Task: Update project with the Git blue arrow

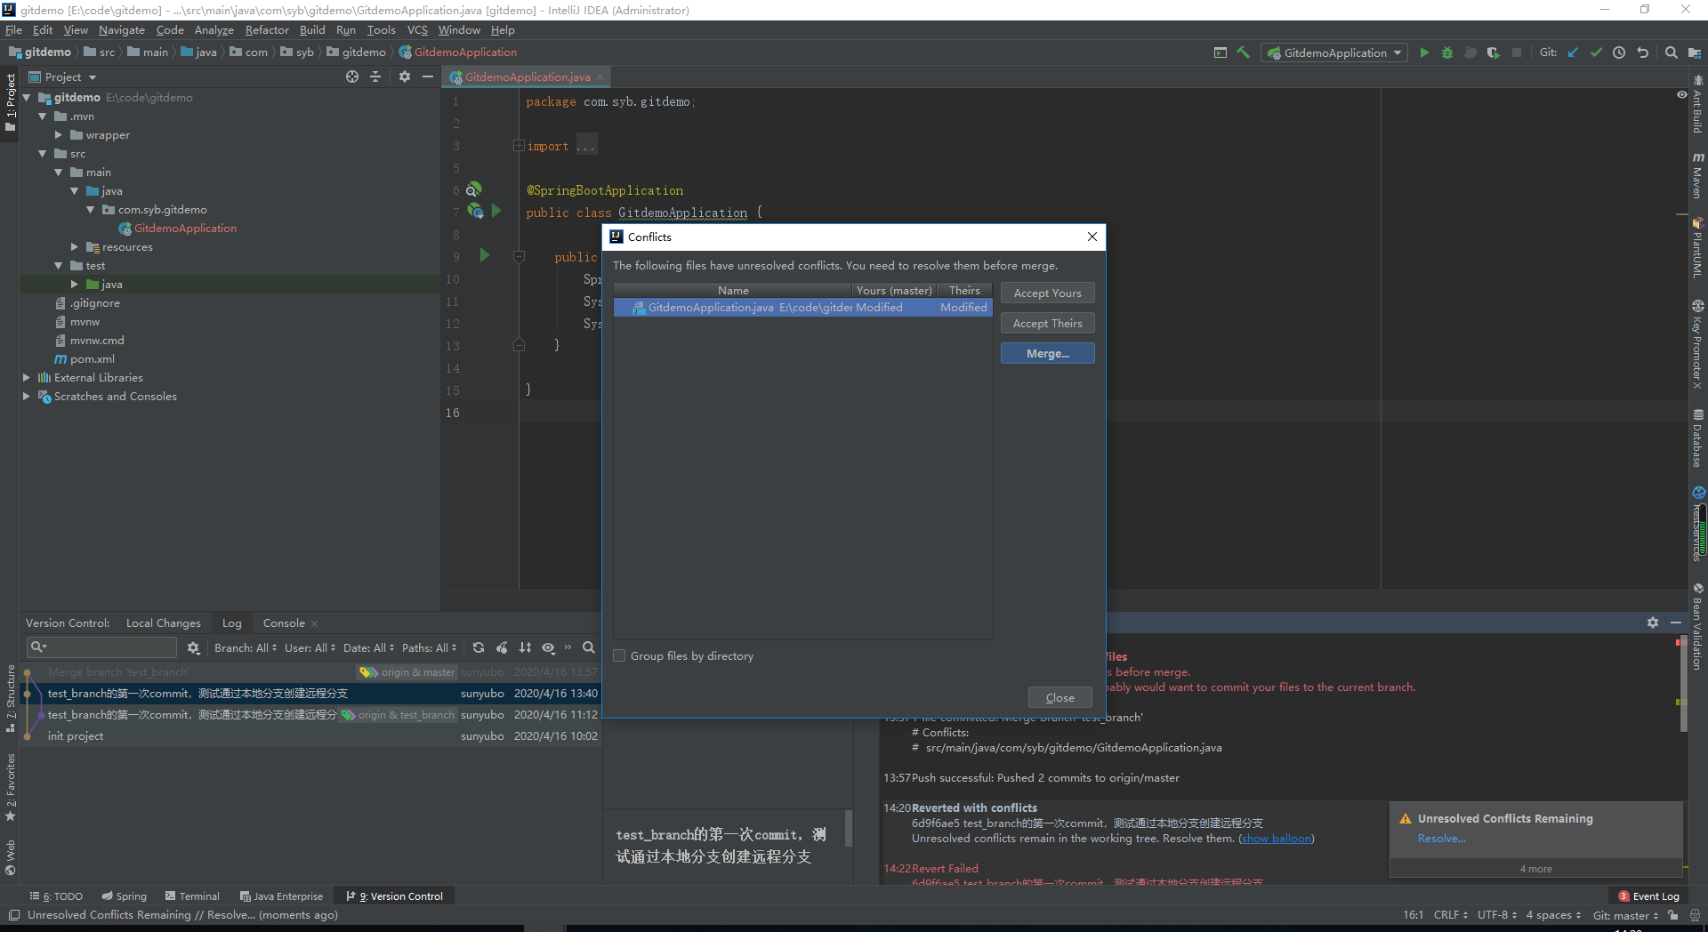Action: (1573, 52)
